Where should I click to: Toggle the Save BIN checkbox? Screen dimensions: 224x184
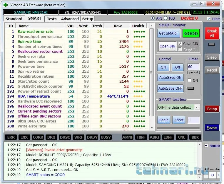pos(180,44)
